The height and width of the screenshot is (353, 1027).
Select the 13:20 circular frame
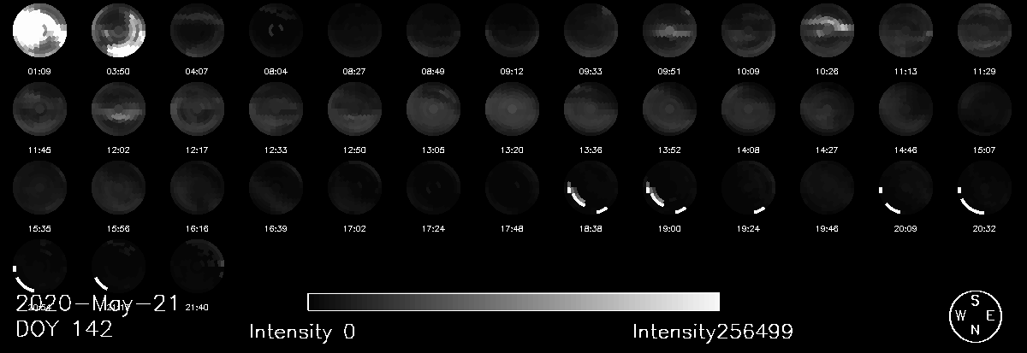[512, 110]
